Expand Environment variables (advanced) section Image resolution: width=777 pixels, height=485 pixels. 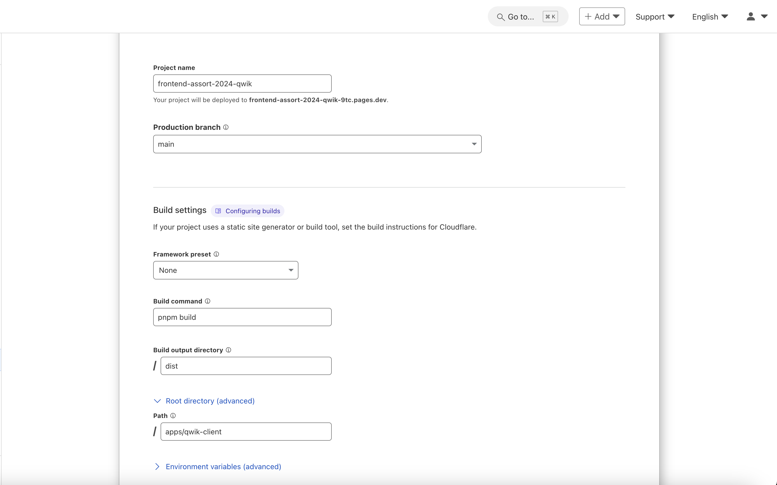(x=223, y=466)
